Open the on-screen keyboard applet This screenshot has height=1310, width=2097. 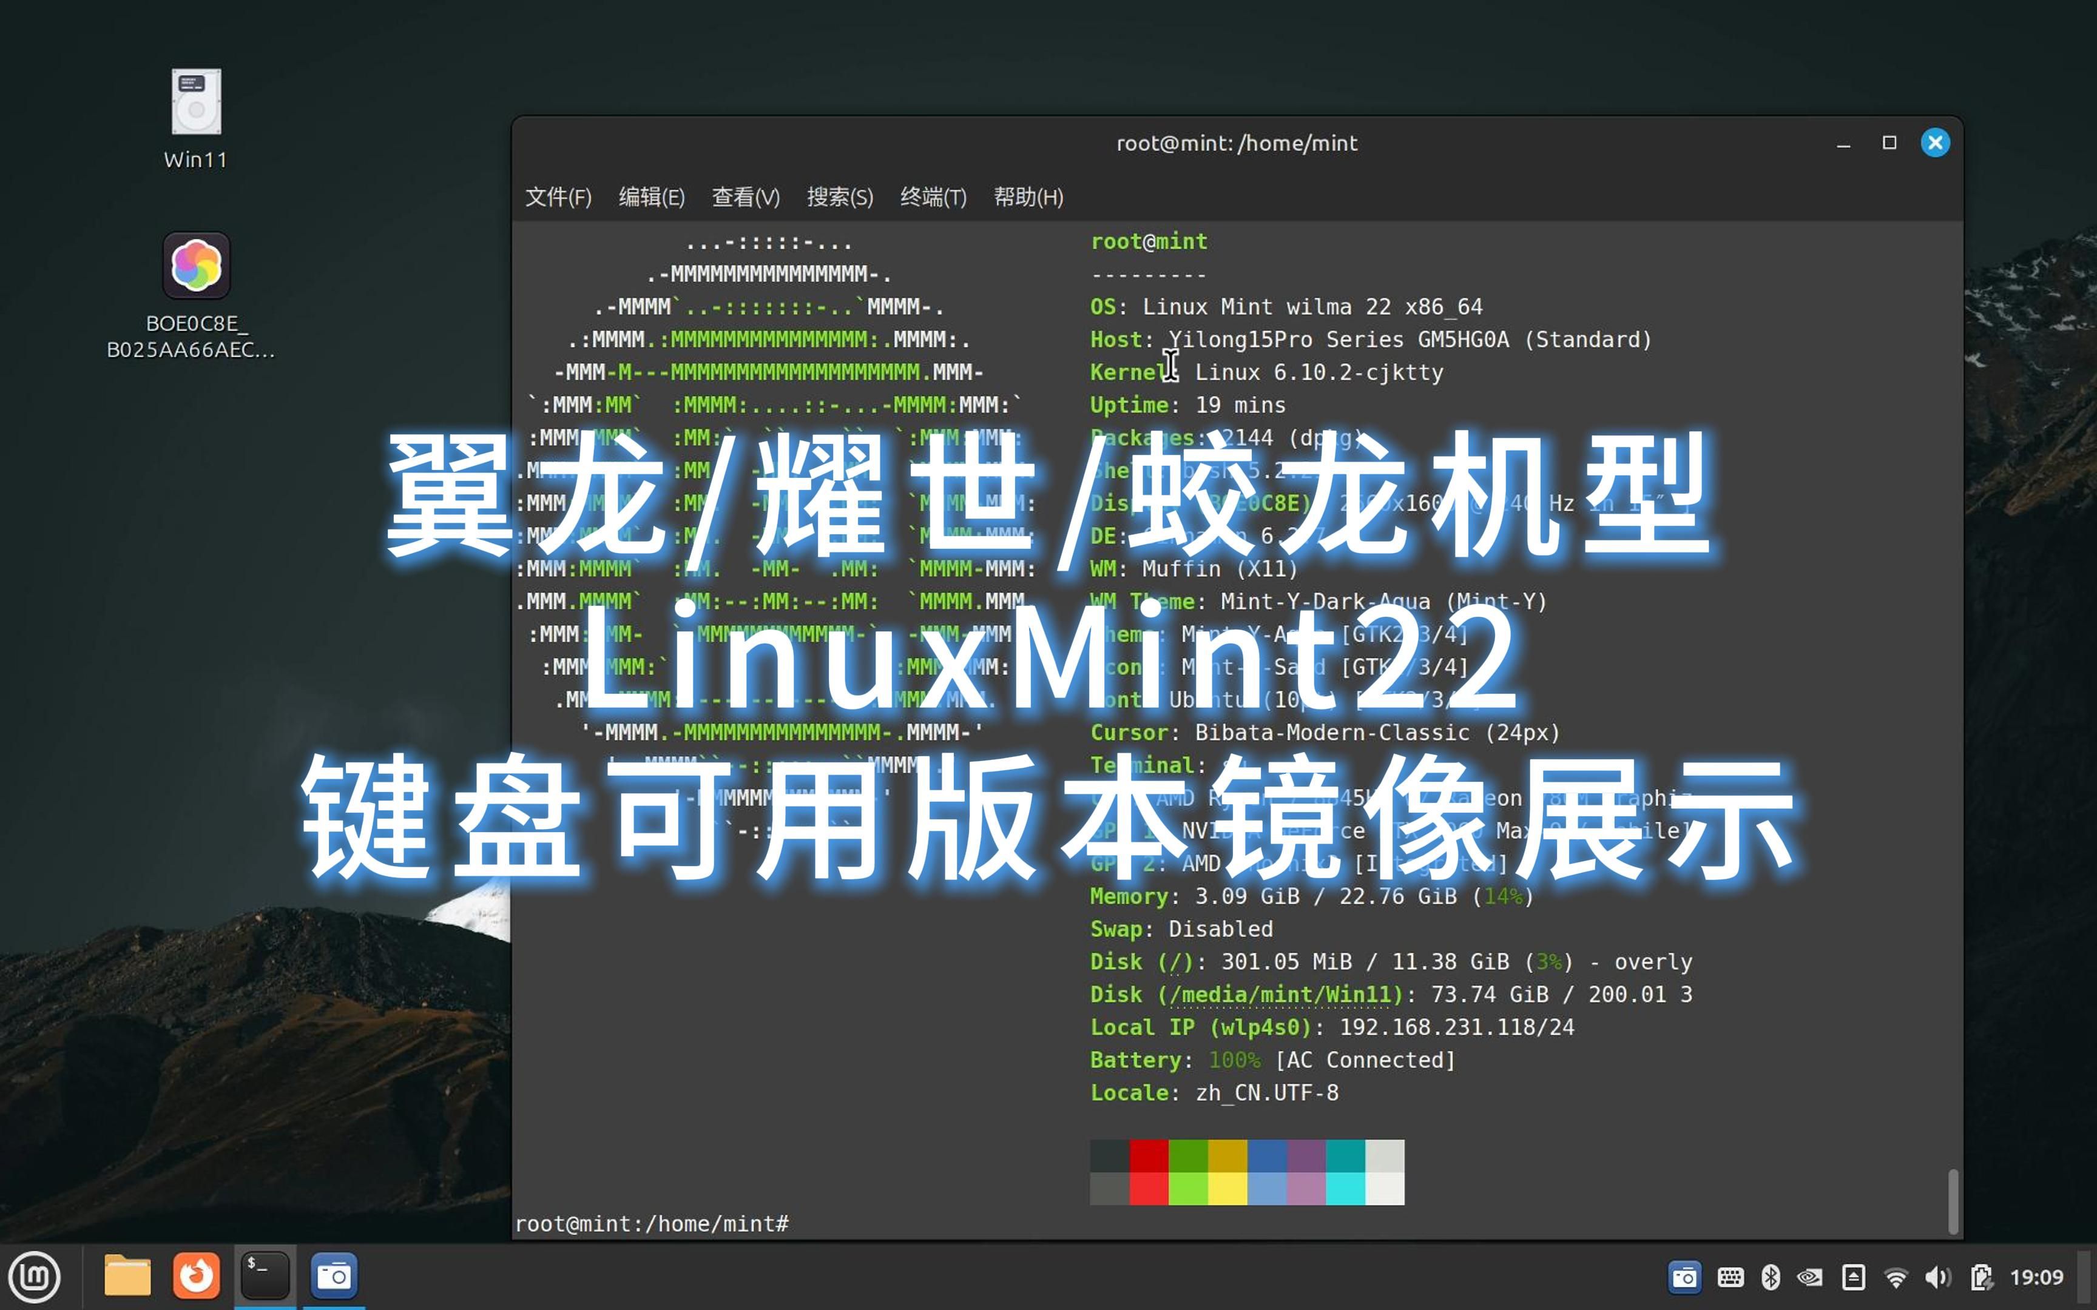[x=1731, y=1277]
